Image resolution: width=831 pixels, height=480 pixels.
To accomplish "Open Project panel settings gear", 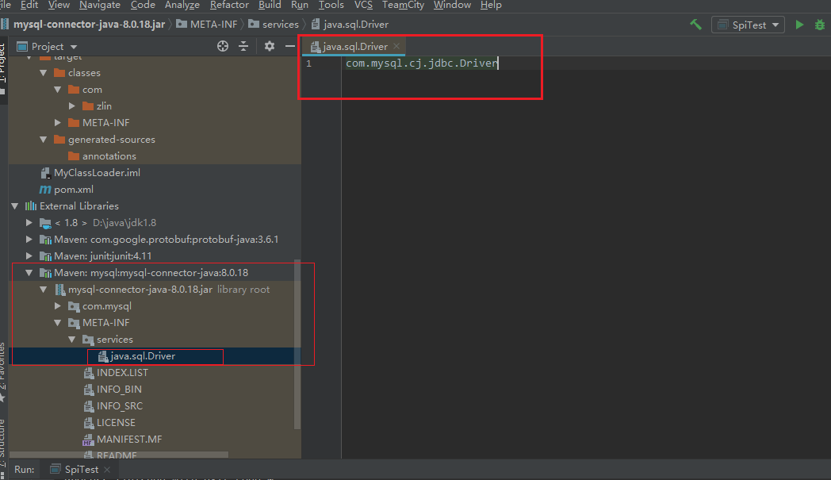I will click(270, 46).
